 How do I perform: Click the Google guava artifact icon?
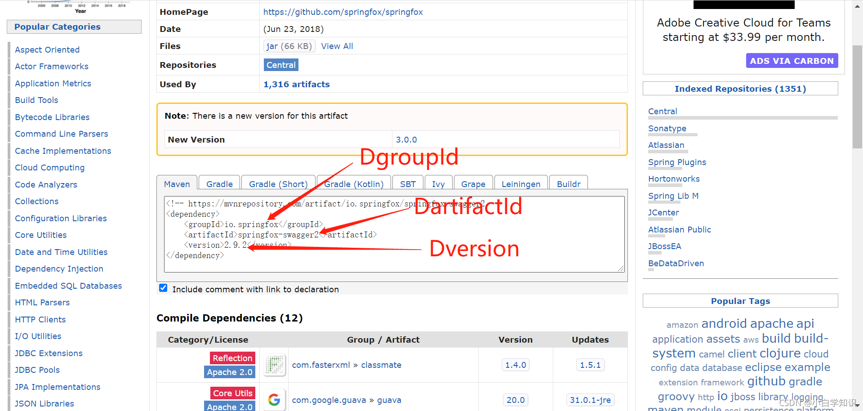click(x=275, y=399)
